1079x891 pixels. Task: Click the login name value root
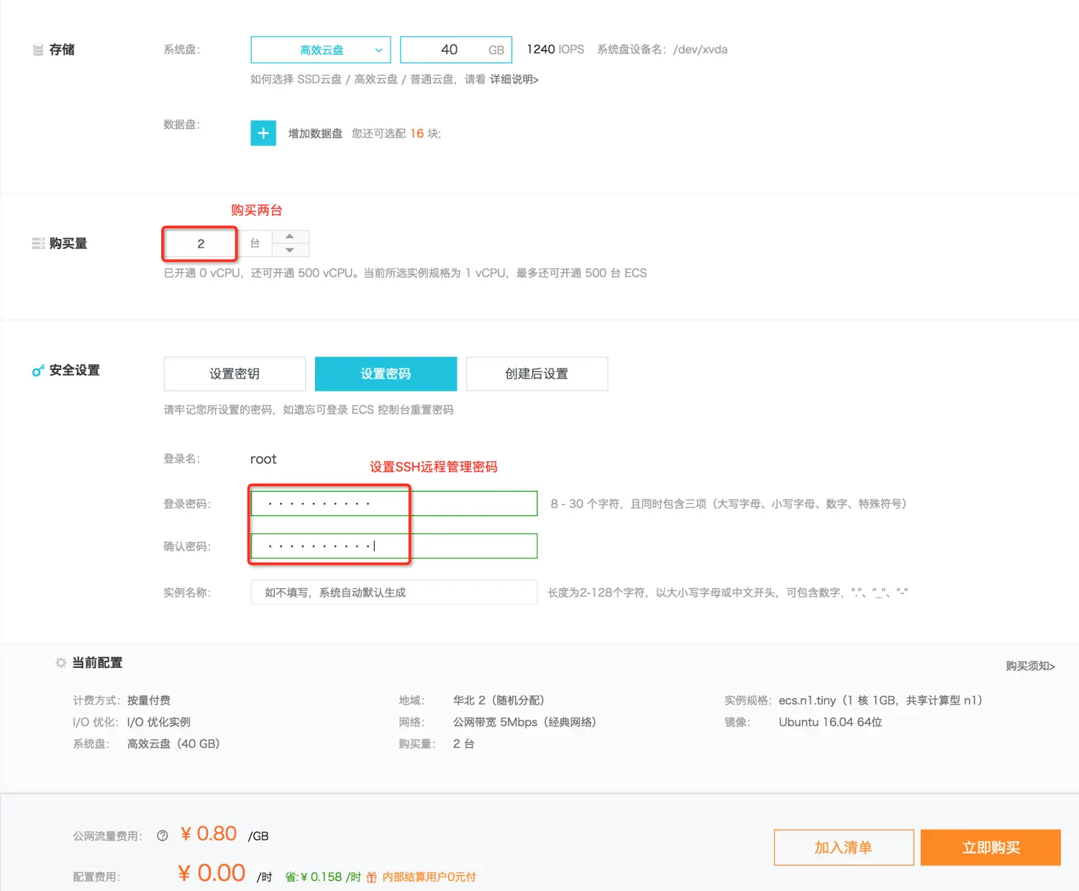pos(263,459)
